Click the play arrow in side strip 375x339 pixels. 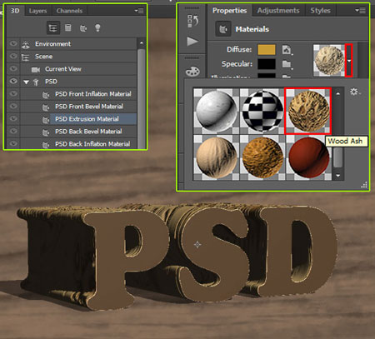click(x=192, y=42)
